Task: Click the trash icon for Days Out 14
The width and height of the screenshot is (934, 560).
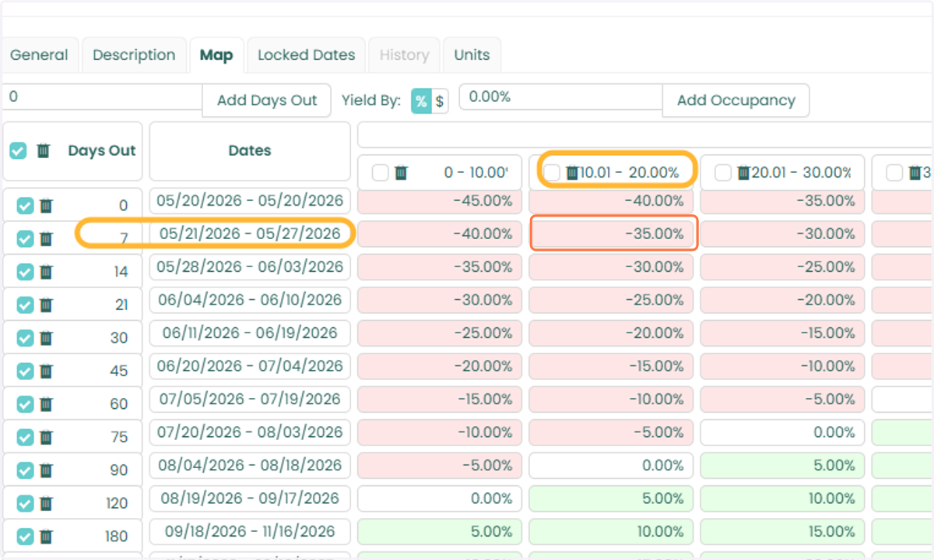Action: coord(46,272)
